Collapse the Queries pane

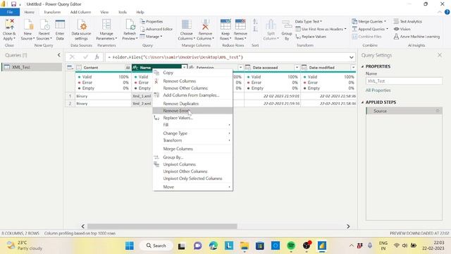pos(59,55)
